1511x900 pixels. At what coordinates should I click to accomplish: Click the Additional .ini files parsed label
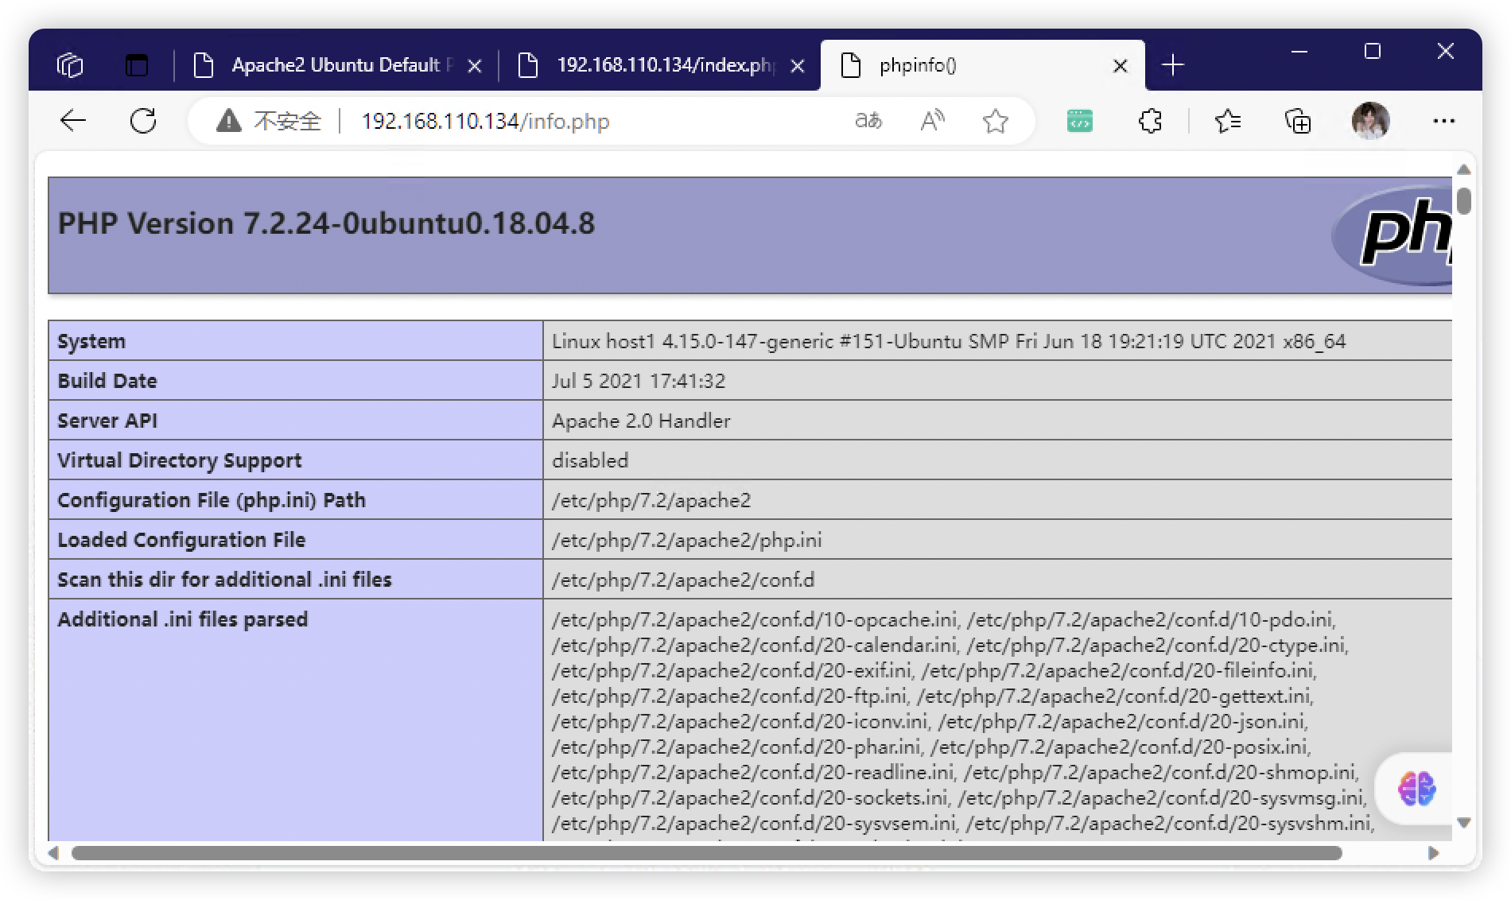[x=182, y=619]
